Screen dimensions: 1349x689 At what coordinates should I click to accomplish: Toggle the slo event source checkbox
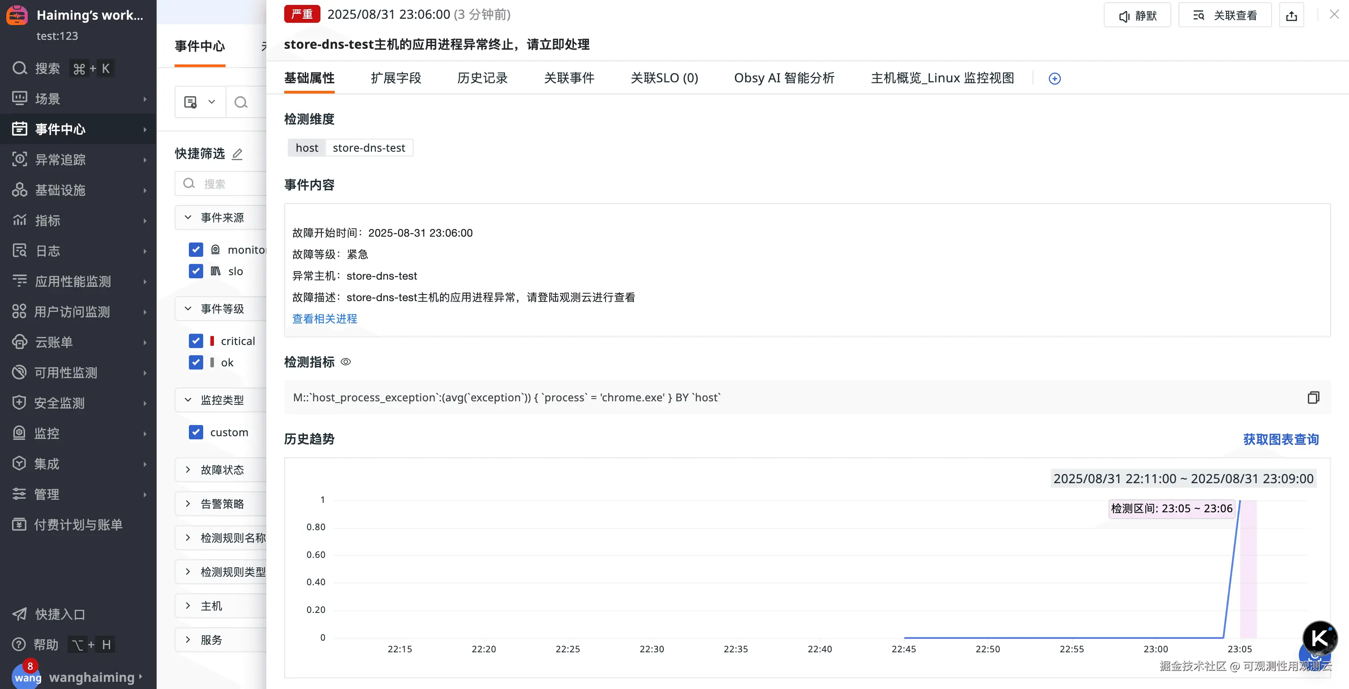(x=196, y=271)
